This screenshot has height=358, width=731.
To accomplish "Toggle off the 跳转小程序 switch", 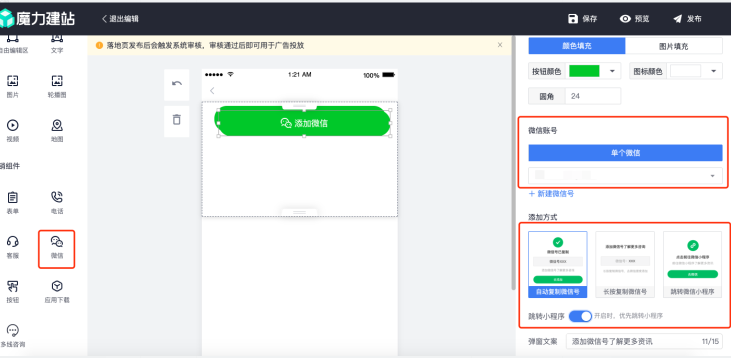I will click(580, 316).
